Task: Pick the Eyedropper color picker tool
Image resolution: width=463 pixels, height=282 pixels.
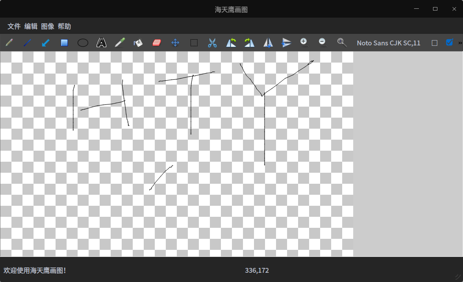Action: pos(120,43)
